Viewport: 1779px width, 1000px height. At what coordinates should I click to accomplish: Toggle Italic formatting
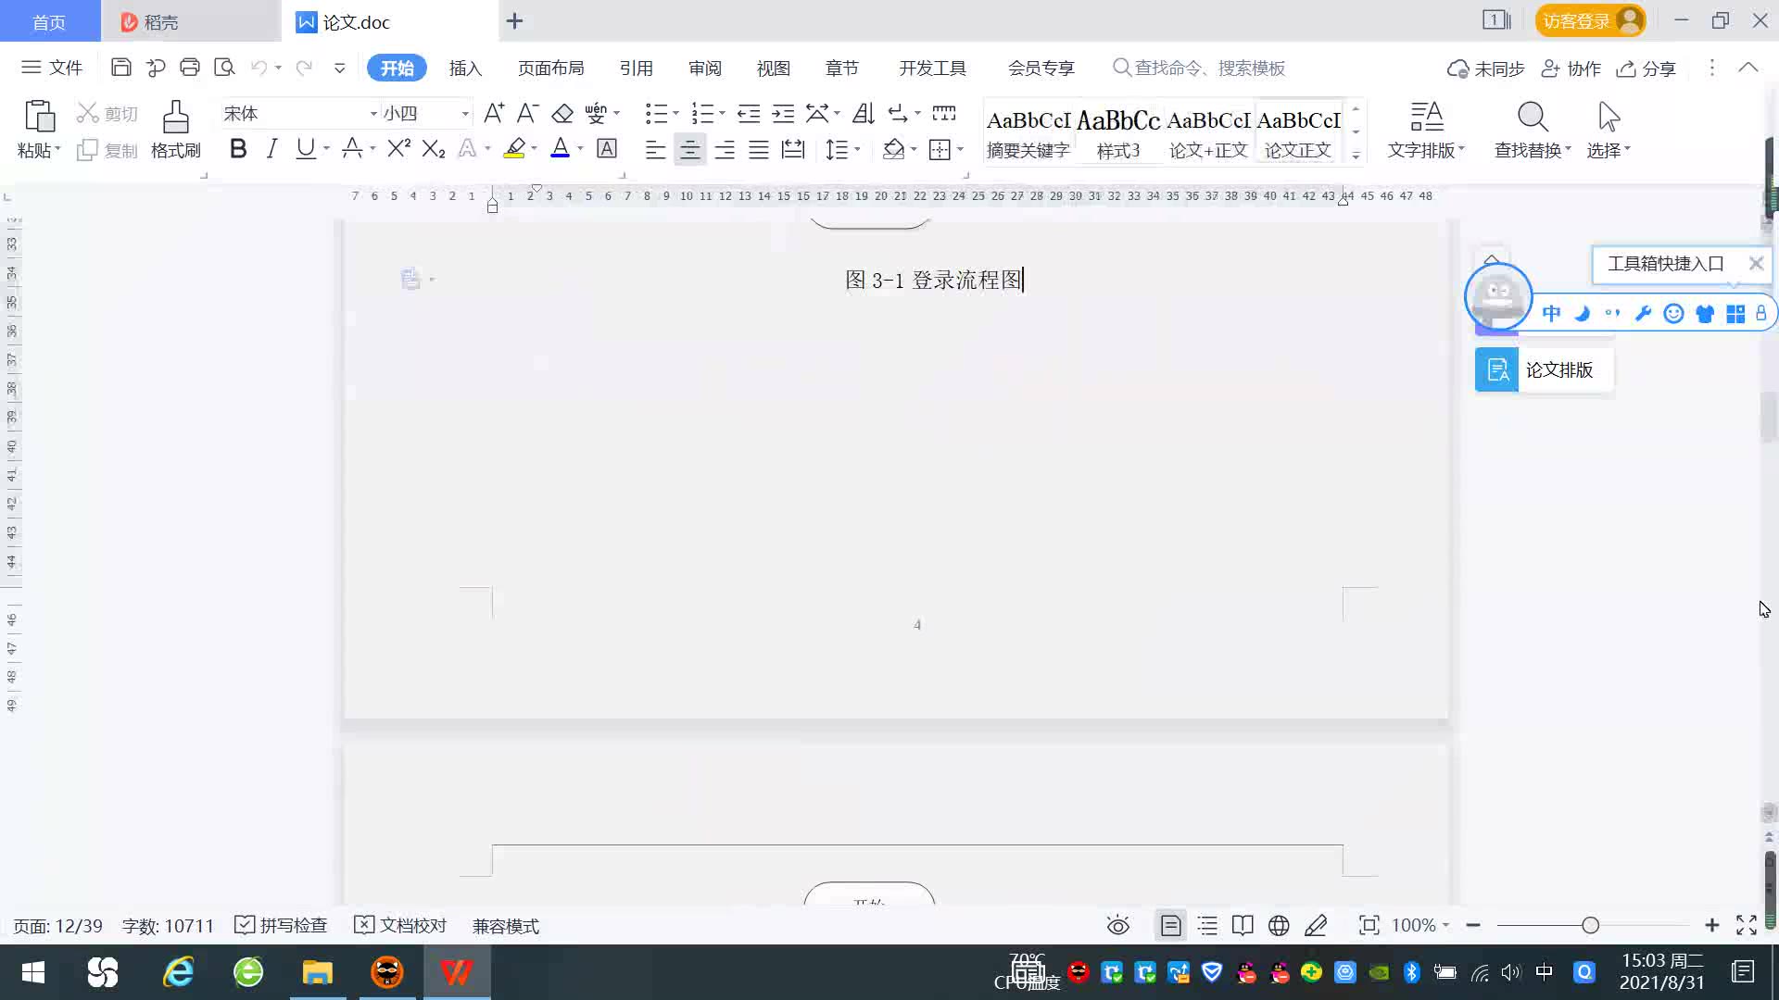[x=271, y=148]
